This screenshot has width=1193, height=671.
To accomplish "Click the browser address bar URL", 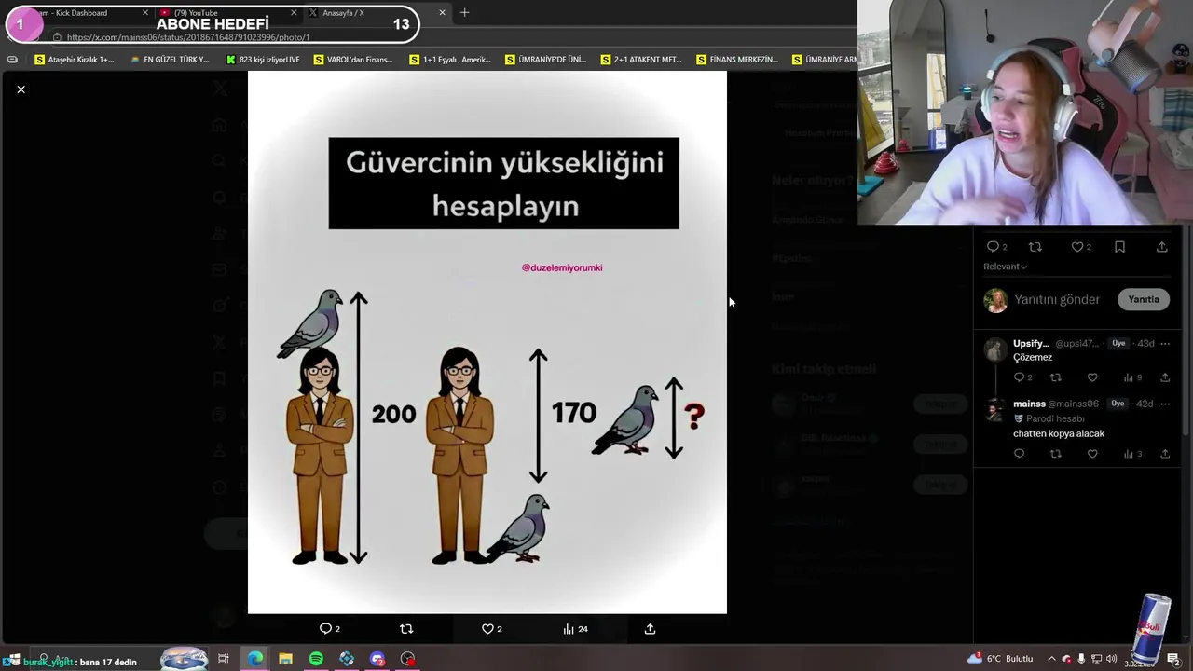I will 188,37.
